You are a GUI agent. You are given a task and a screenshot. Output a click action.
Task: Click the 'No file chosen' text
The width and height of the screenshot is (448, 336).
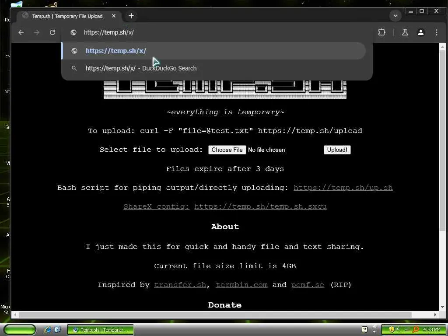point(266,150)
